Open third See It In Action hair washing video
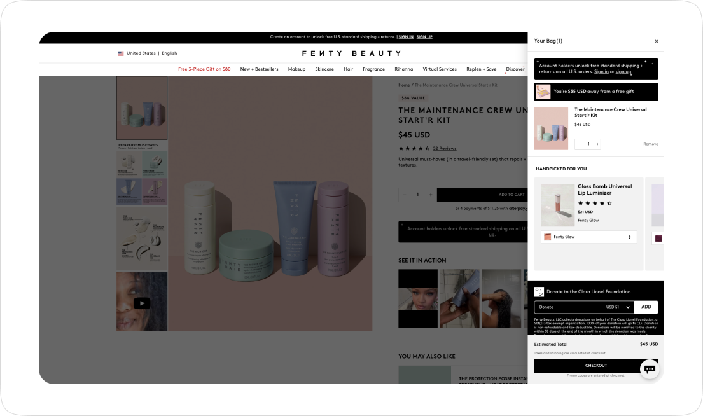Viewport: 703px width, 416px height. click(x=501, y=298)
